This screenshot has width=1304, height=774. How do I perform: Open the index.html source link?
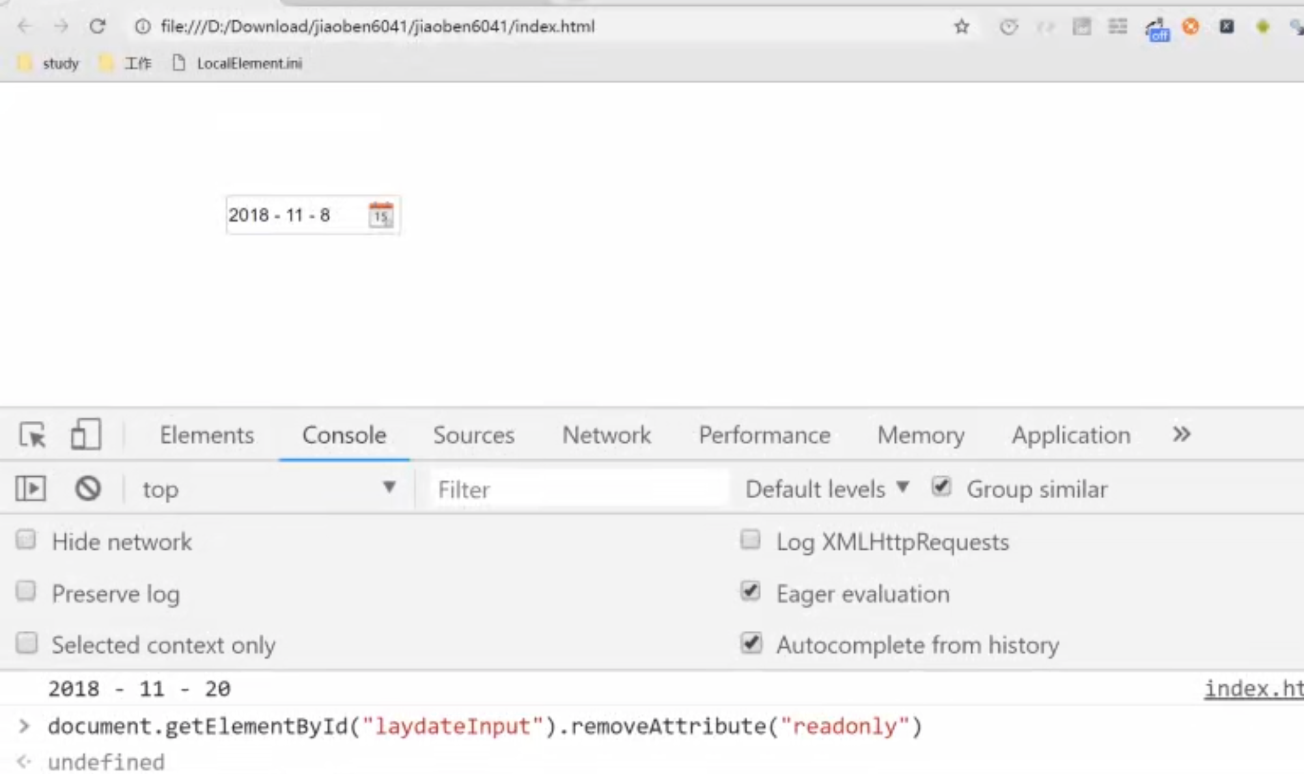(x=1253, y=688)
